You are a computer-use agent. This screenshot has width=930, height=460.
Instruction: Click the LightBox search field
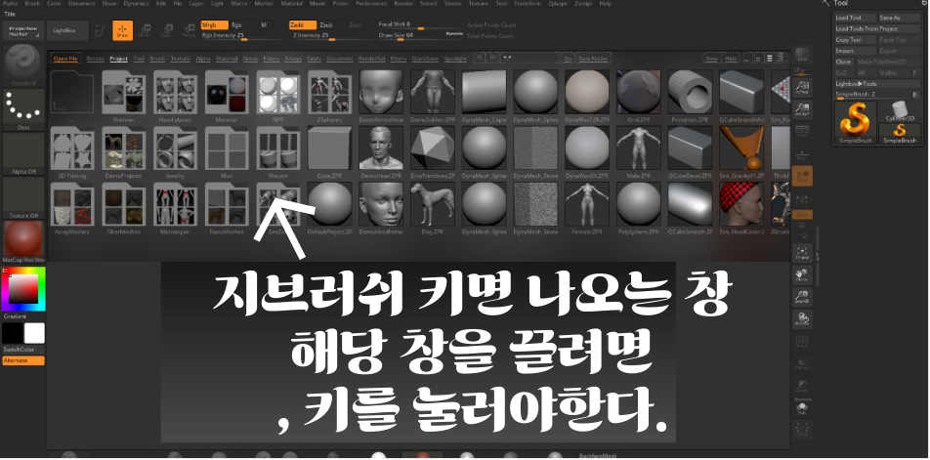(x=529, y=58)
